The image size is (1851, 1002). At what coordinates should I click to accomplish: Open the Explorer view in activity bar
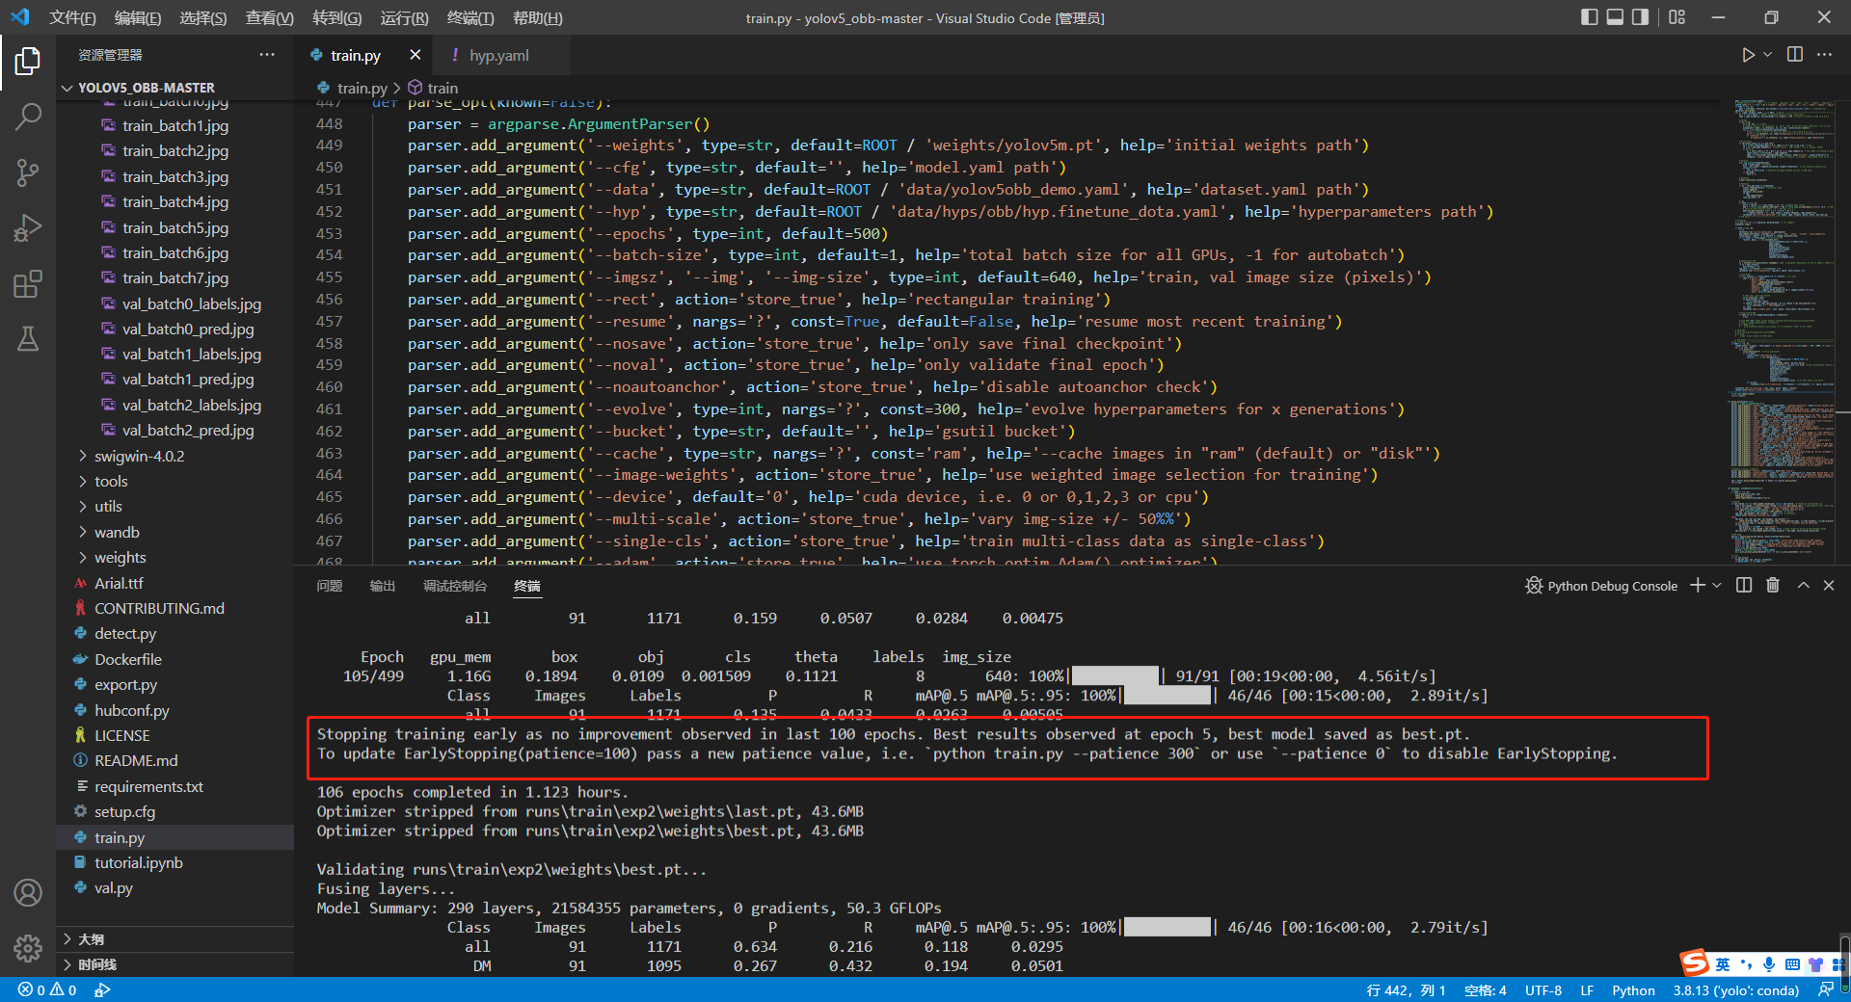click(x=28, y=61)
